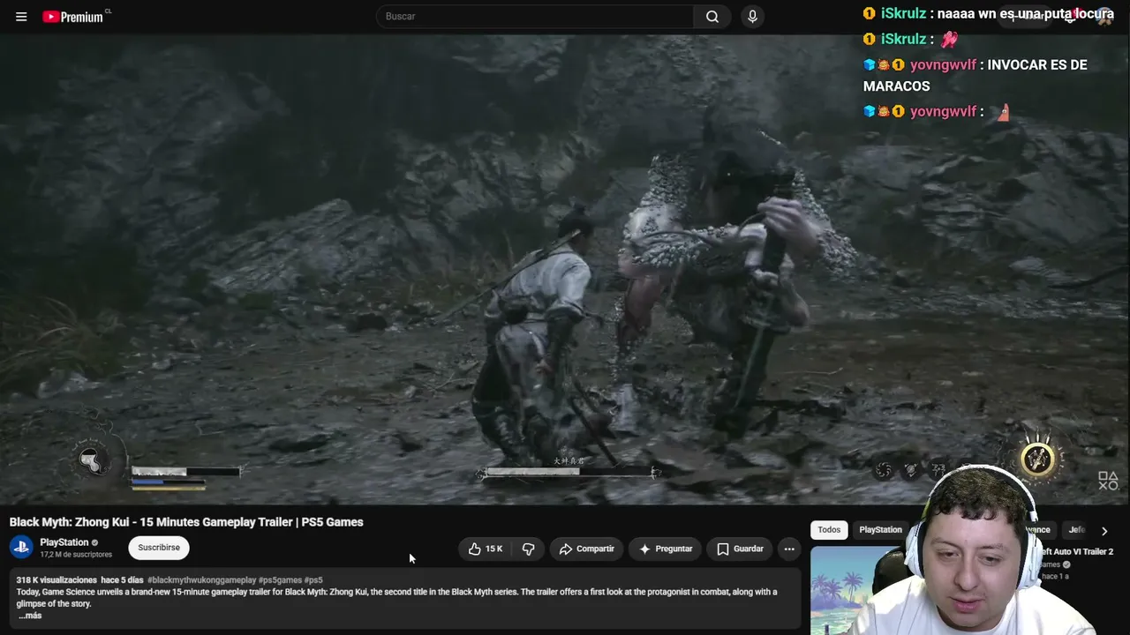The height and width of the screenshot is (635, 1130).
Task: Show more filter chips with the right arrow
Action: pyautogui.click(x=1104, y=531)
